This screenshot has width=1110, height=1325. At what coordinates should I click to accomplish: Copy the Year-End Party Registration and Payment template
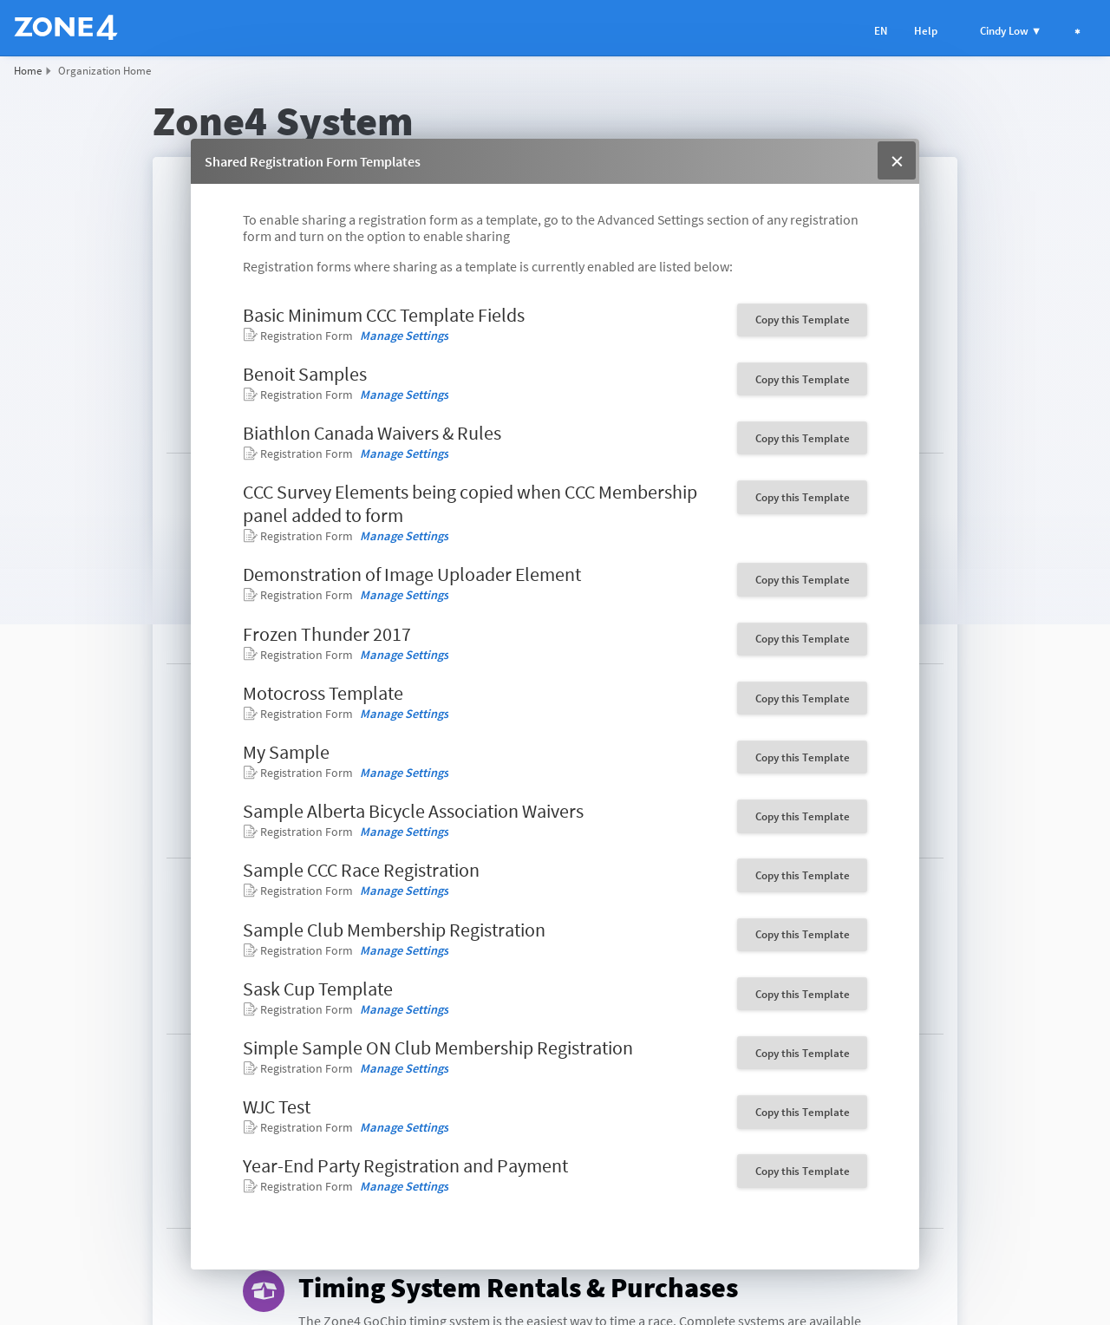click(802, 1172)
